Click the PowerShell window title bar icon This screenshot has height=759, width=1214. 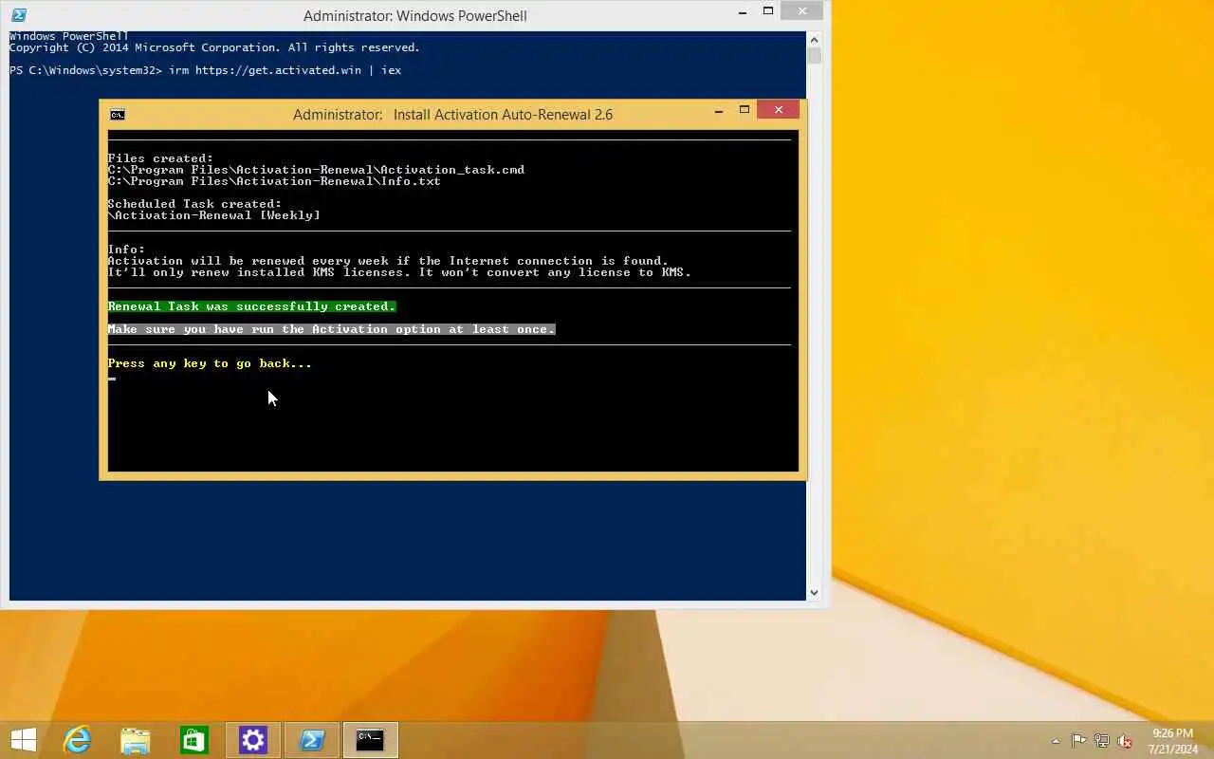pyautogui.click(x=18, y=15)
